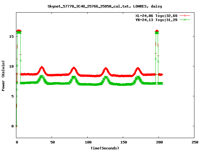The height and width of the screenshot is (151, 201).
Task: Click the green YR legend line sample
Action: 185,20
